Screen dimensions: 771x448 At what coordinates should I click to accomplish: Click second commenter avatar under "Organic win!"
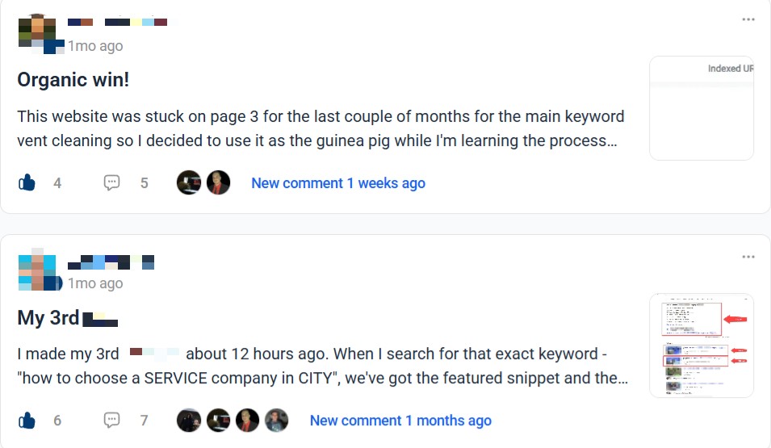[x=218, y=183]
